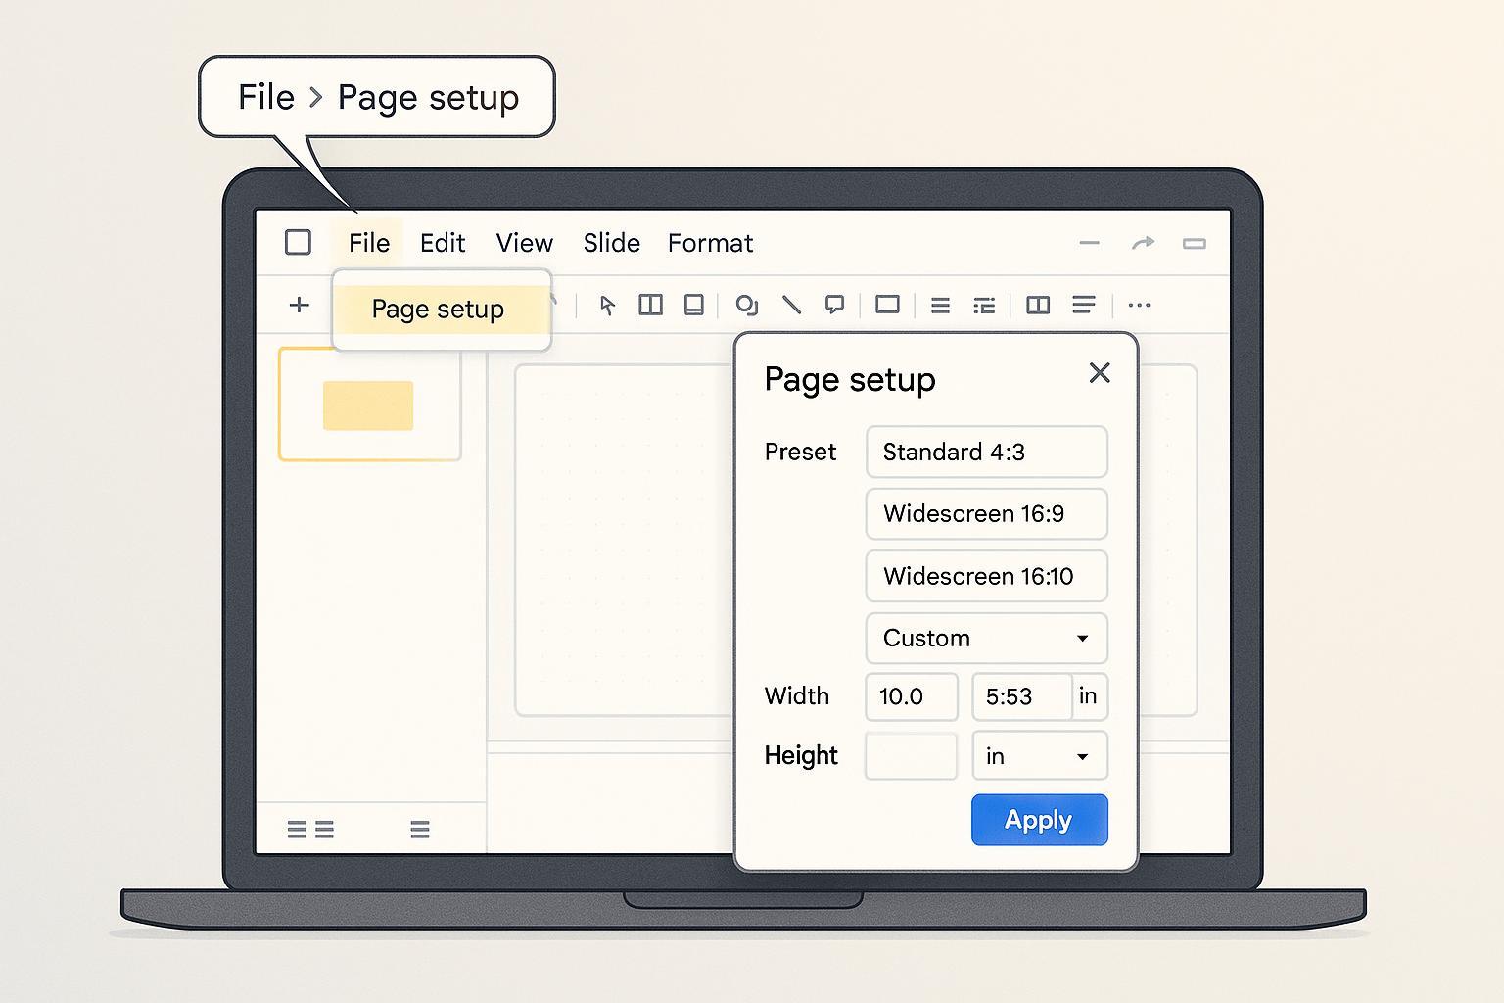Open the Custom preset dropdown

[986, 639]
